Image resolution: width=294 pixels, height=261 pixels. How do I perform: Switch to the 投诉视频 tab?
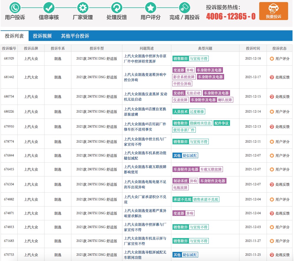coord(42,36)
